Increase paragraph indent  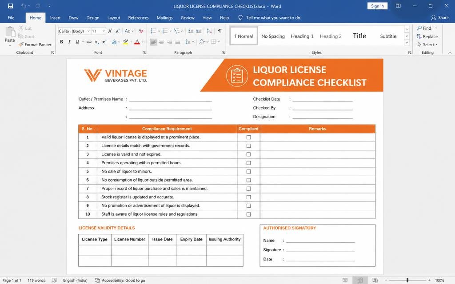(x=199, y=31)
